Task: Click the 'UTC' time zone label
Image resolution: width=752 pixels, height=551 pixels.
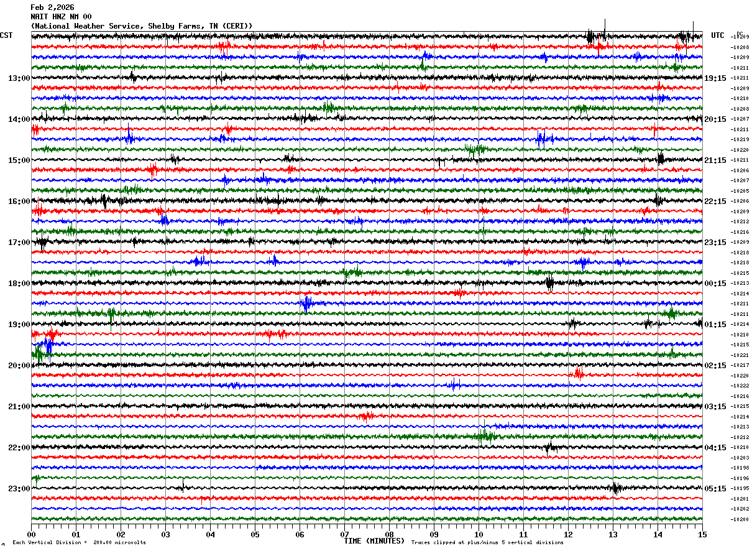Action: point(718,35)
